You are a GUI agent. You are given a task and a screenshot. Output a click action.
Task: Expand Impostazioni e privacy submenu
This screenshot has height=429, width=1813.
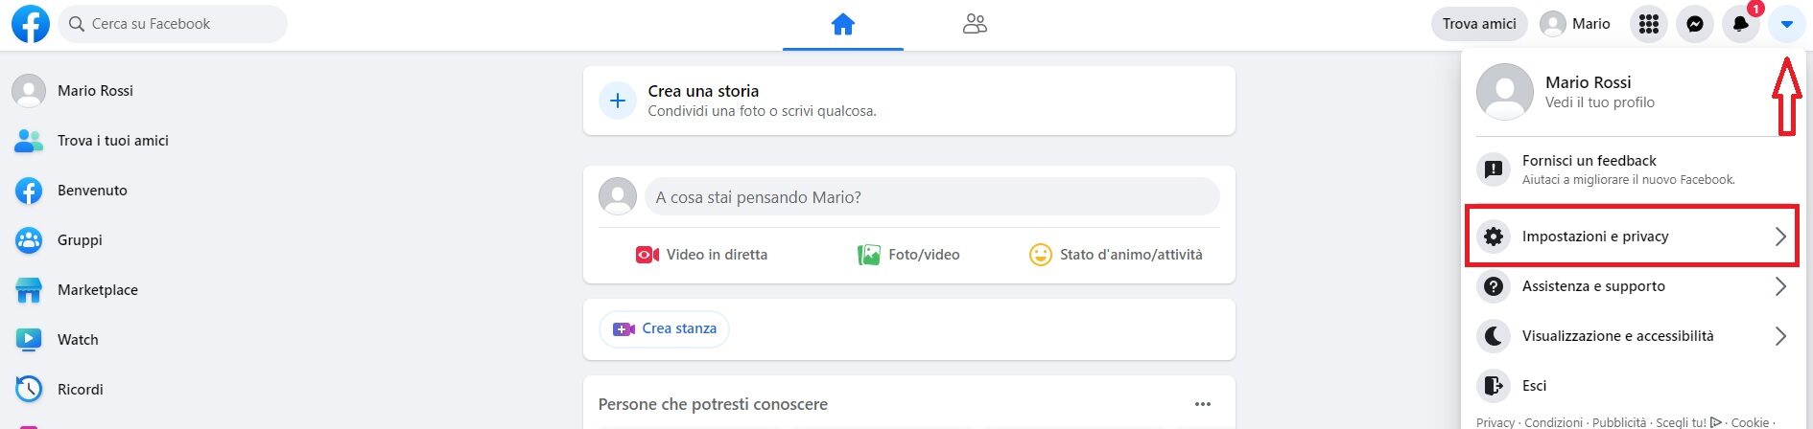pyautogui.click(x=1631, y=237)
